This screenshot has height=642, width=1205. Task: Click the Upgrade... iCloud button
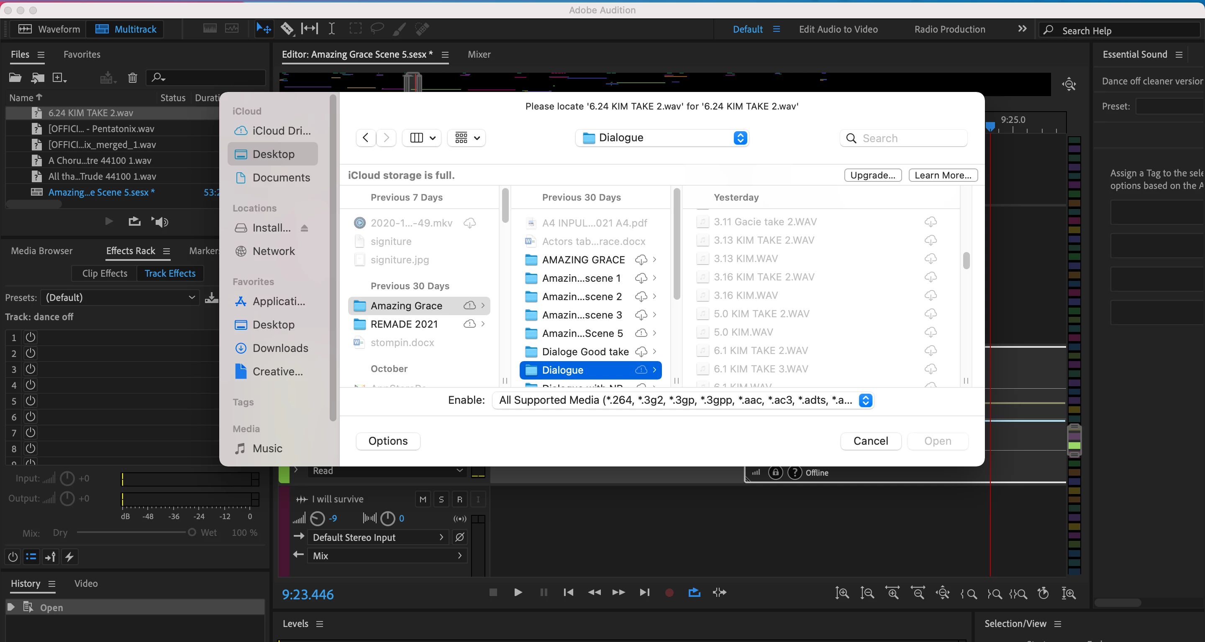tap(872, 175)
